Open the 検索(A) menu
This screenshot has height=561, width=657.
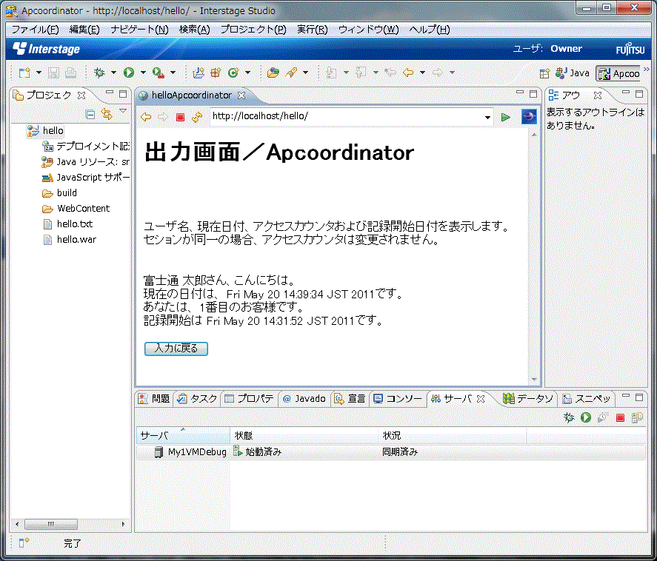click(x=194, y=30)
